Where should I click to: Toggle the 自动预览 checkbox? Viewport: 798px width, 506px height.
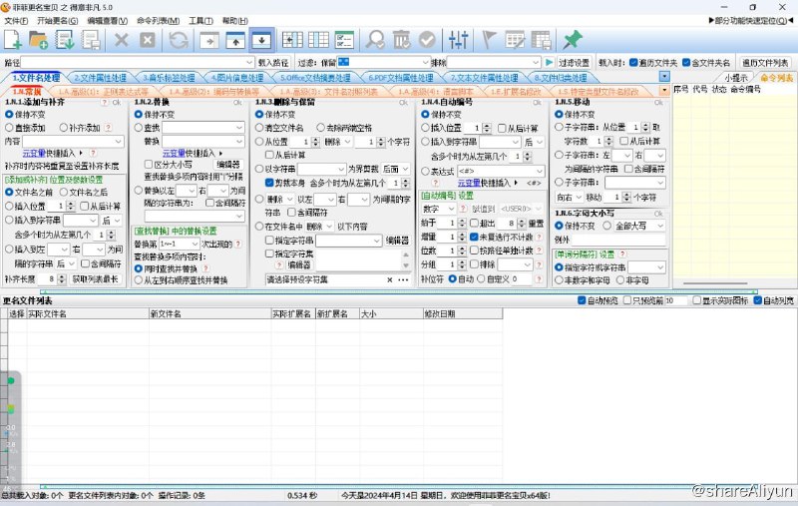(x=584, y=300)
